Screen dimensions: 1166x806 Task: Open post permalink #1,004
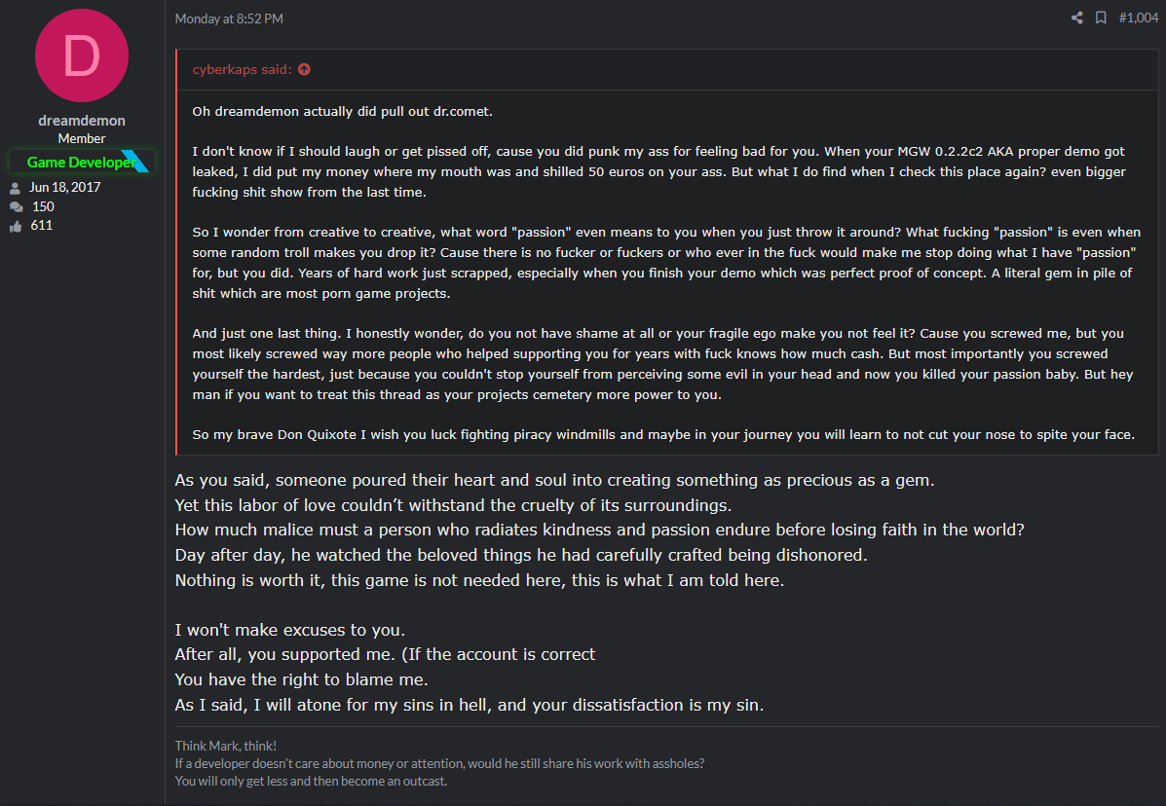[x=1139, y=18]
